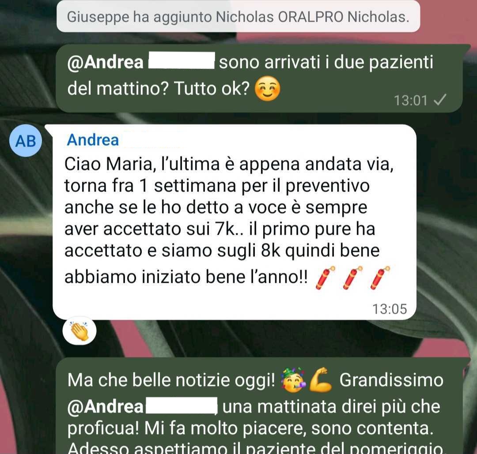Tap the AB avatar circle

click(x=25, y=141)
